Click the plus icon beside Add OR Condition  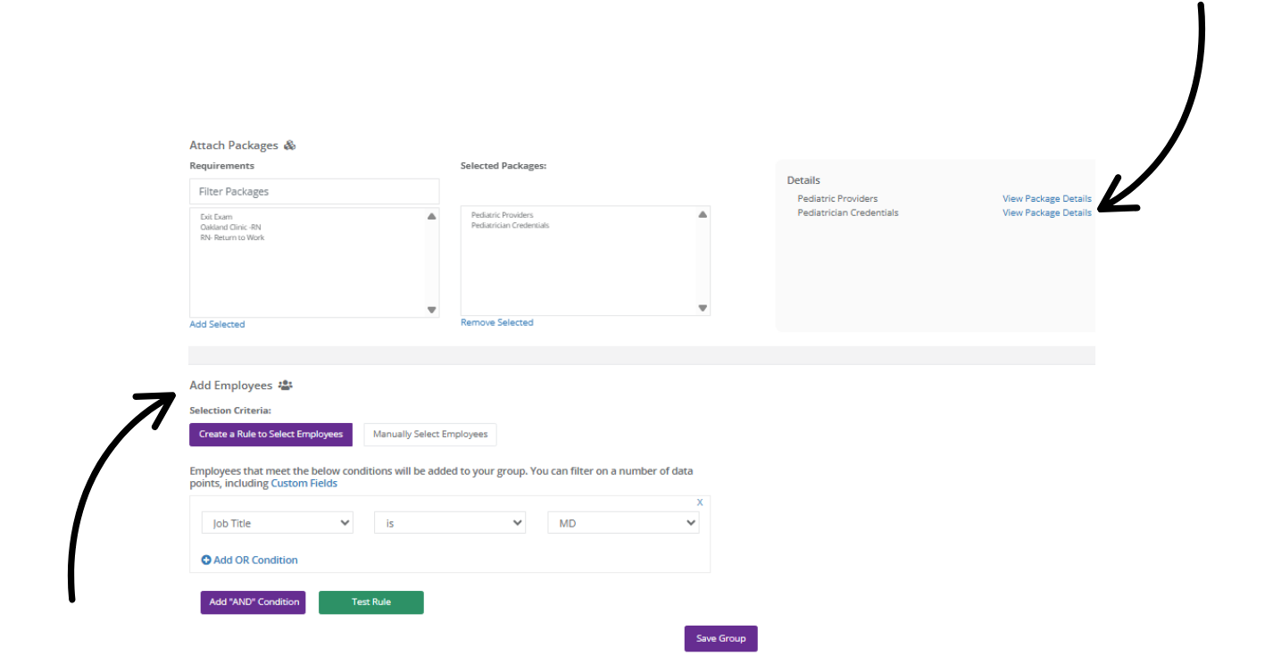206,561
